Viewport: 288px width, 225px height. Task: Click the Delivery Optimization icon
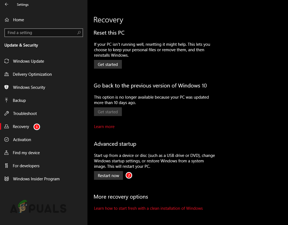[7, 74]
